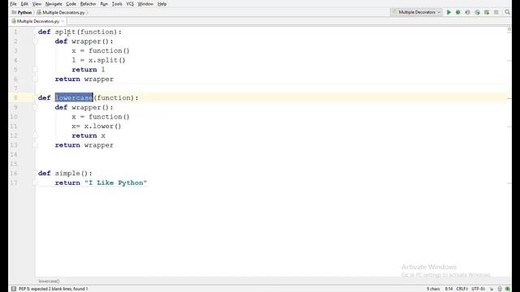Open the Edit menu

[x=24, y=4]
